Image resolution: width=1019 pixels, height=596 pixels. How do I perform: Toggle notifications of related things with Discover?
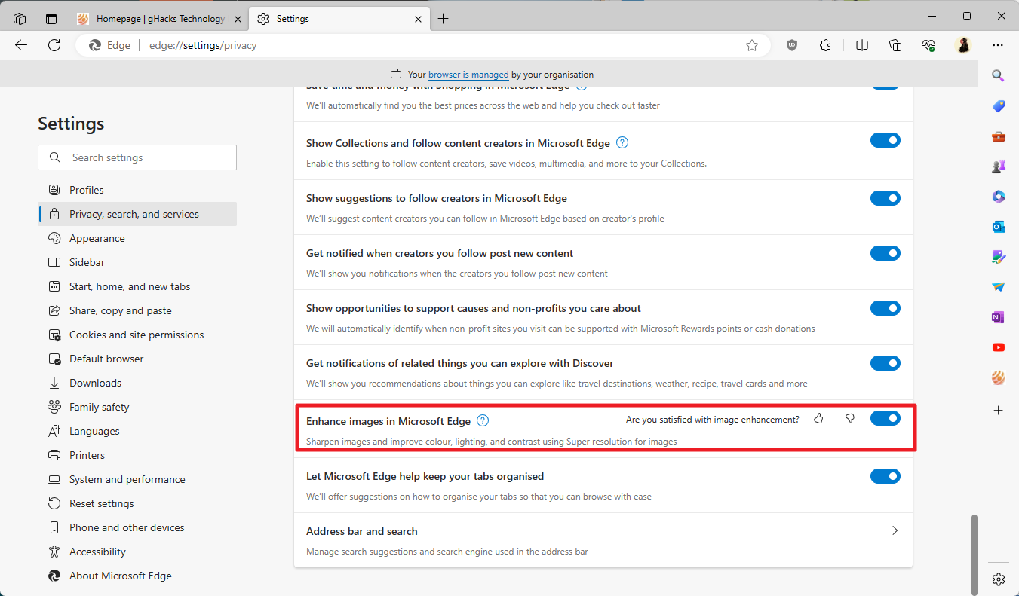point(885,363)
